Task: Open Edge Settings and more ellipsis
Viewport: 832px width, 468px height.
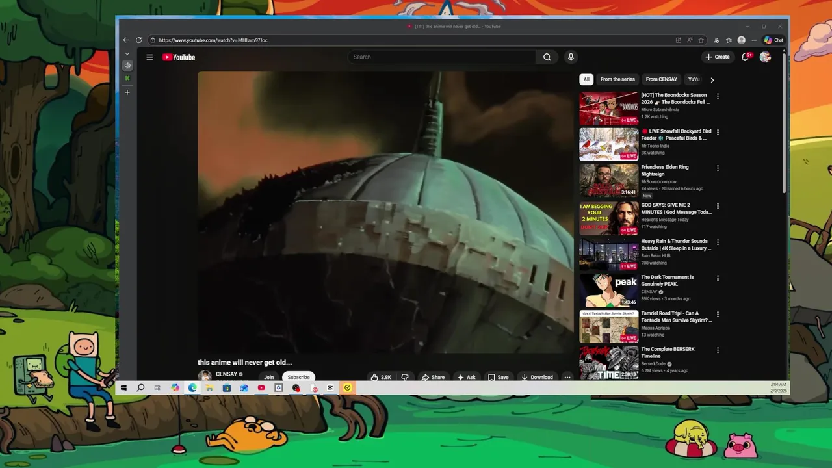Action: tap(754, 40)
